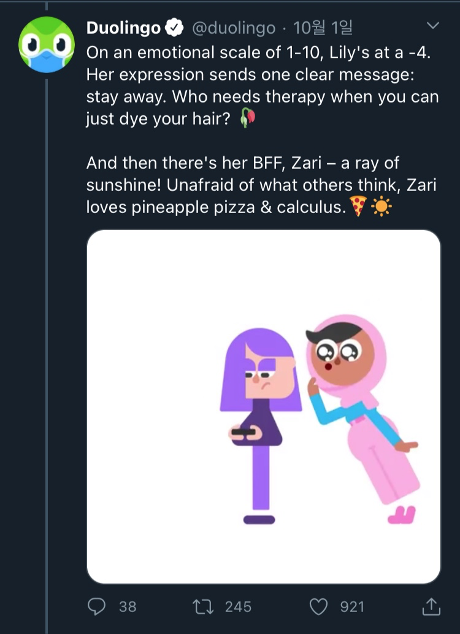Open the Lily and Zari image
This screenshot has width=460, height=634.
pyautogui.click(x=264, y=407)
